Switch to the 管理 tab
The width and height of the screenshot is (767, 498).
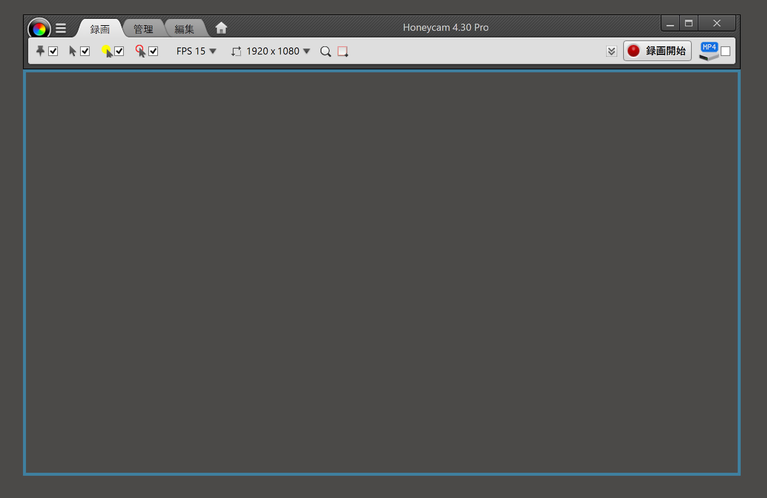(143, 29)
